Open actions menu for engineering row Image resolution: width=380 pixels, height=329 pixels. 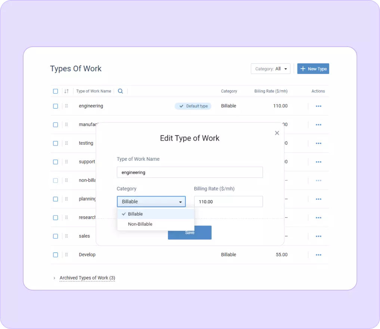pyautogui.click(x=318, y=106)
